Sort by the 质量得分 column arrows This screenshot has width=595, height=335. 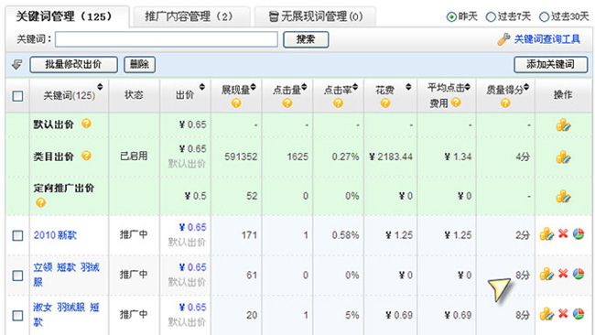526,87
